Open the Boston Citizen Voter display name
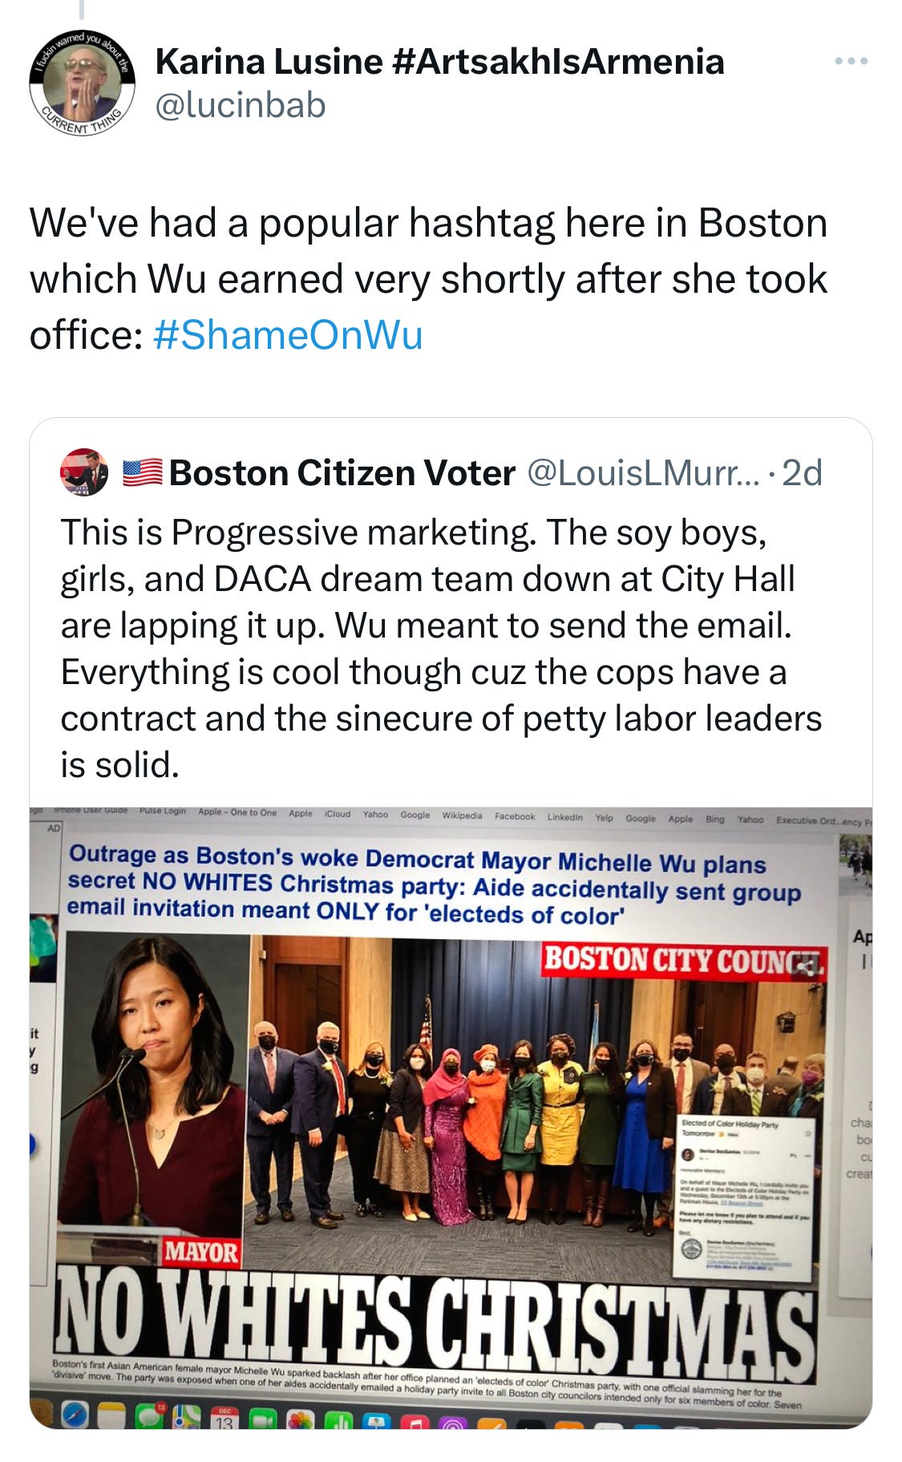The height and width of the screenshot is (1462, 902). click(x=342, y=473)
